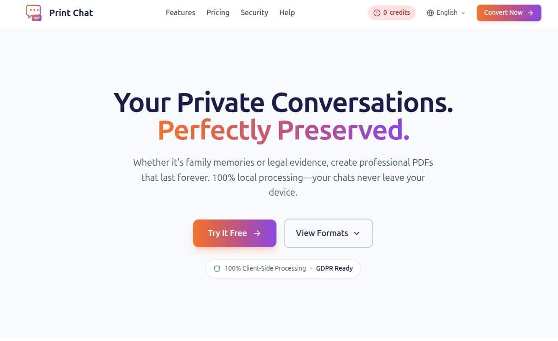Open the View Formats dropdown
Image resolution: width=558 pixels, height=341 pixels.
[328, 233]
